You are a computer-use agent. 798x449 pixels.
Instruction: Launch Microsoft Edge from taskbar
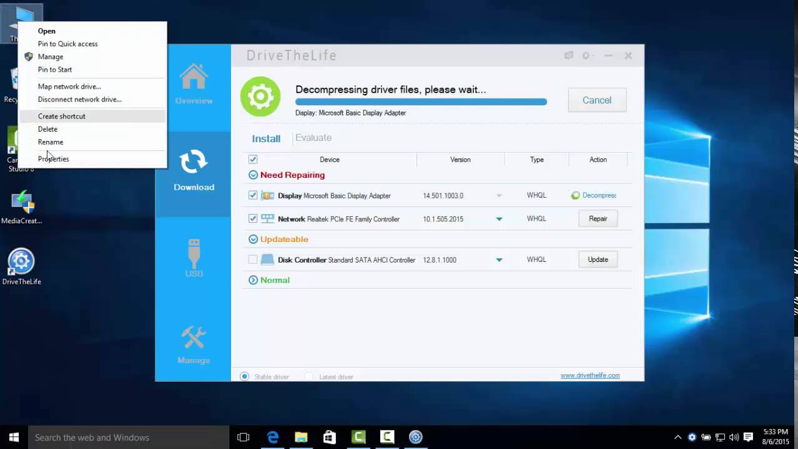273,437
